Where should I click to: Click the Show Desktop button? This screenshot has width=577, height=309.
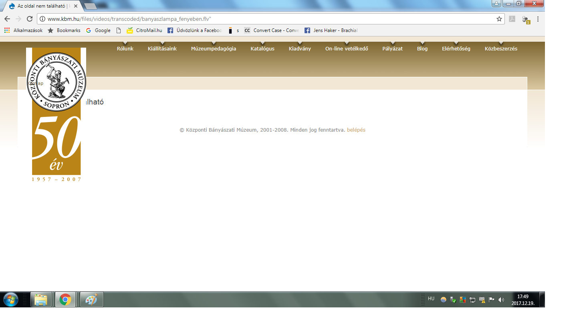542,299
